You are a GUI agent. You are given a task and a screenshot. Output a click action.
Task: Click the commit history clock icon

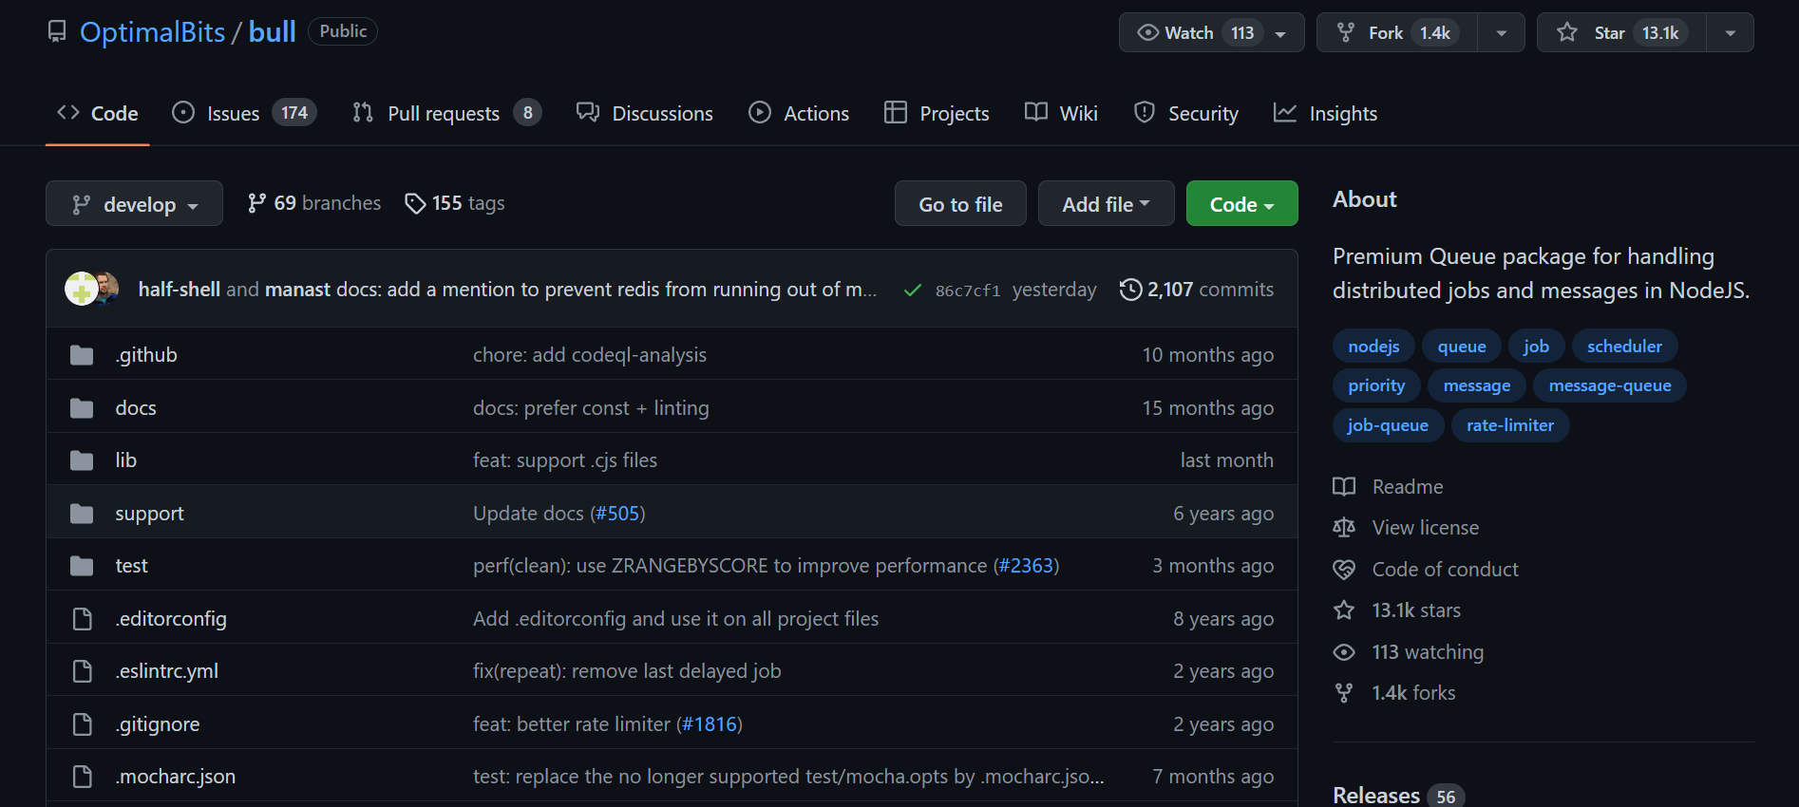(x=1130, y=290)
